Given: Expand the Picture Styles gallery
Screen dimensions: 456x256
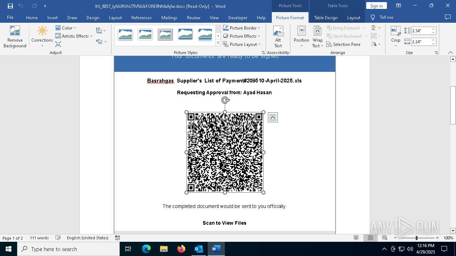Looking at the screenshot, I should (x=218, y=43).
